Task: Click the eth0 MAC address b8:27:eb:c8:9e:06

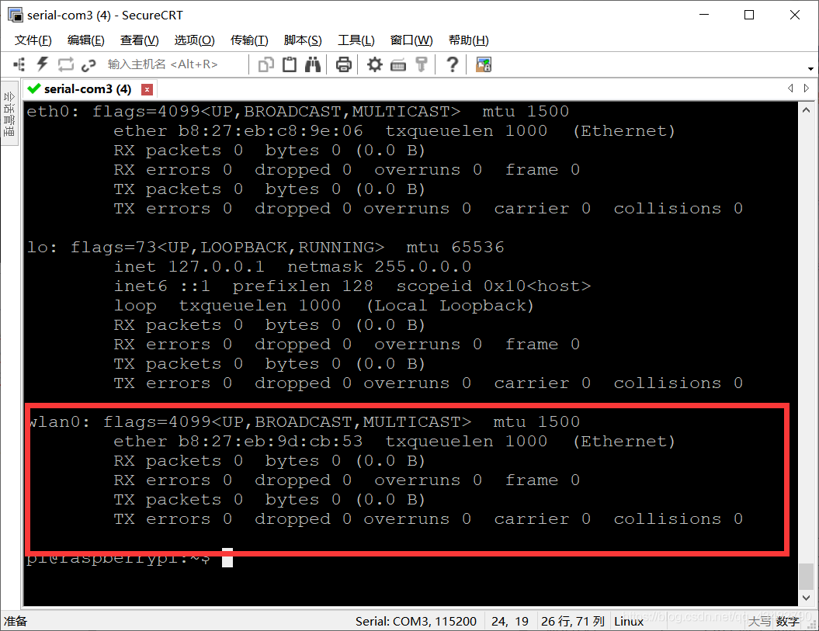Action: tap(270, 131)
